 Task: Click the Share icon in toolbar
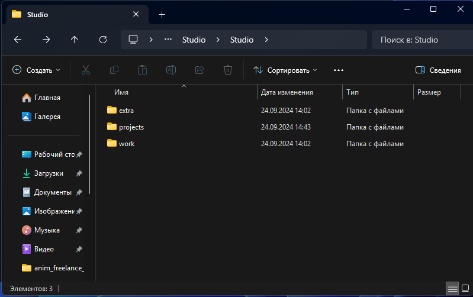[200, 70]
